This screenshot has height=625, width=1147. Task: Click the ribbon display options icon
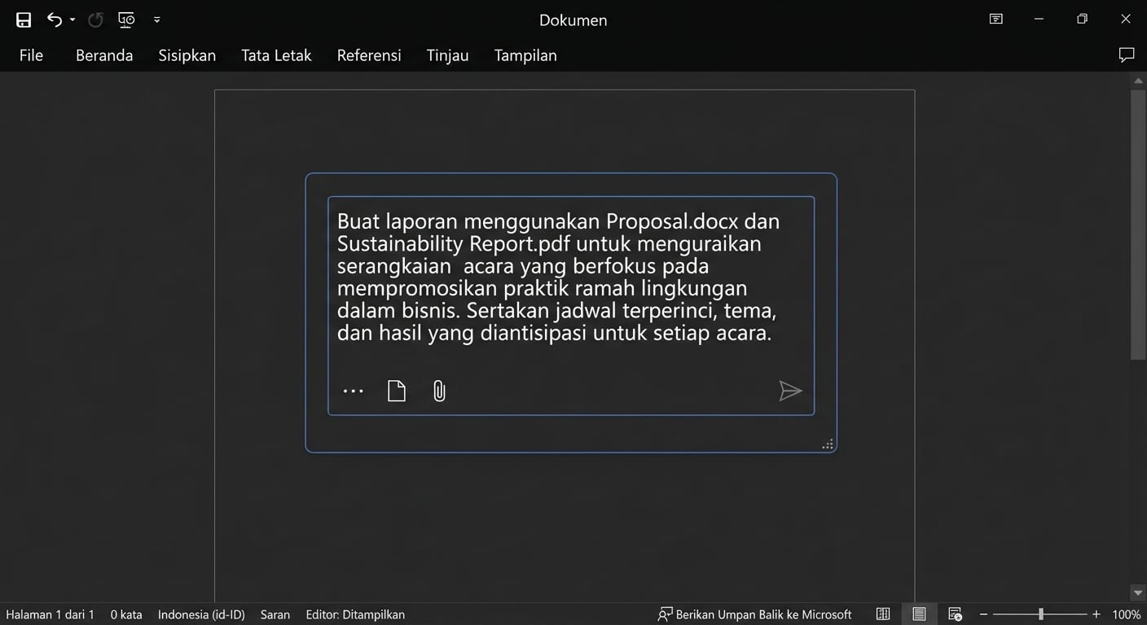tap(995, 19)
